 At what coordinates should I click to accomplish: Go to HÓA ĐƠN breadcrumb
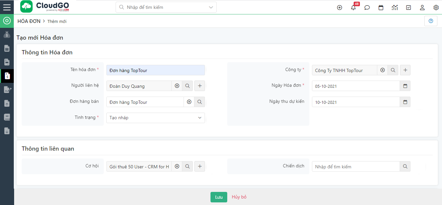[29, 21]
